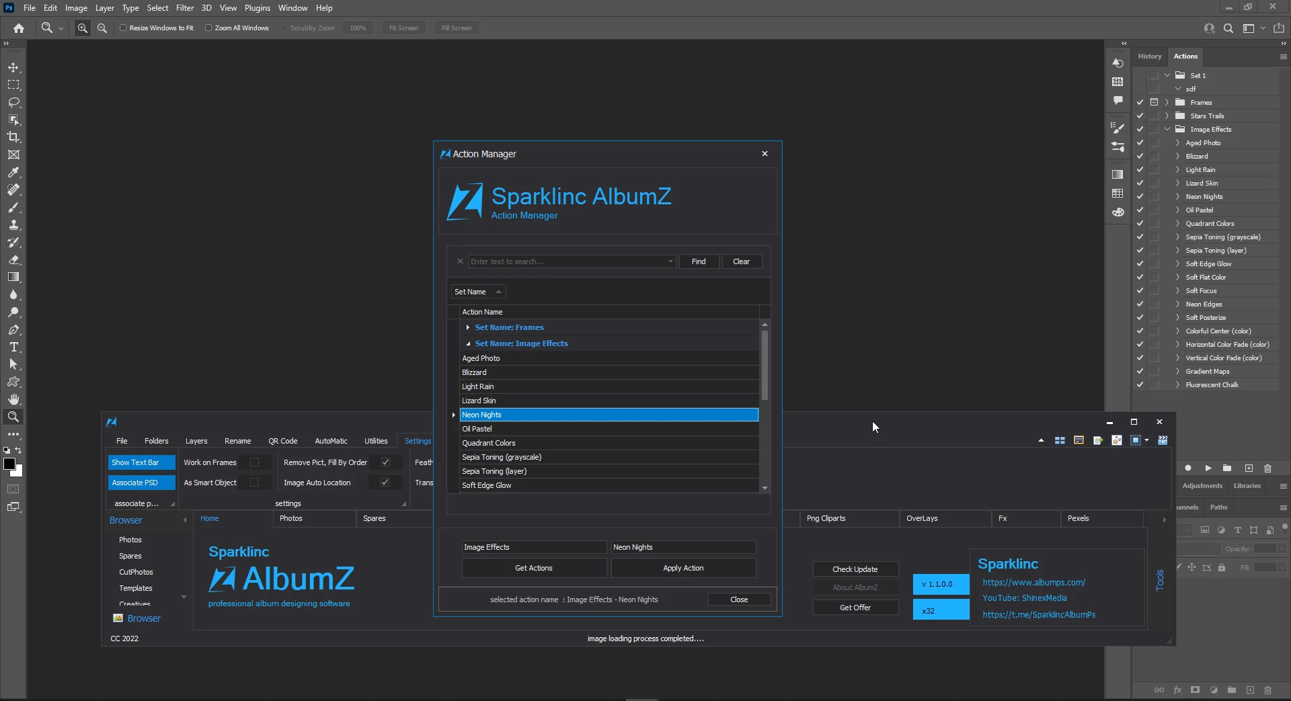Open the albumps.com website link
Viewport: 1291px width, 701px height.
(1033, 583)
